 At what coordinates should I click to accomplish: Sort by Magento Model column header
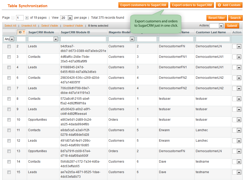point(119,32)
